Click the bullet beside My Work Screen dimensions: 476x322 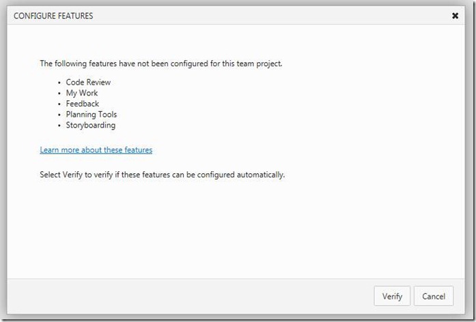pos(59,93)
